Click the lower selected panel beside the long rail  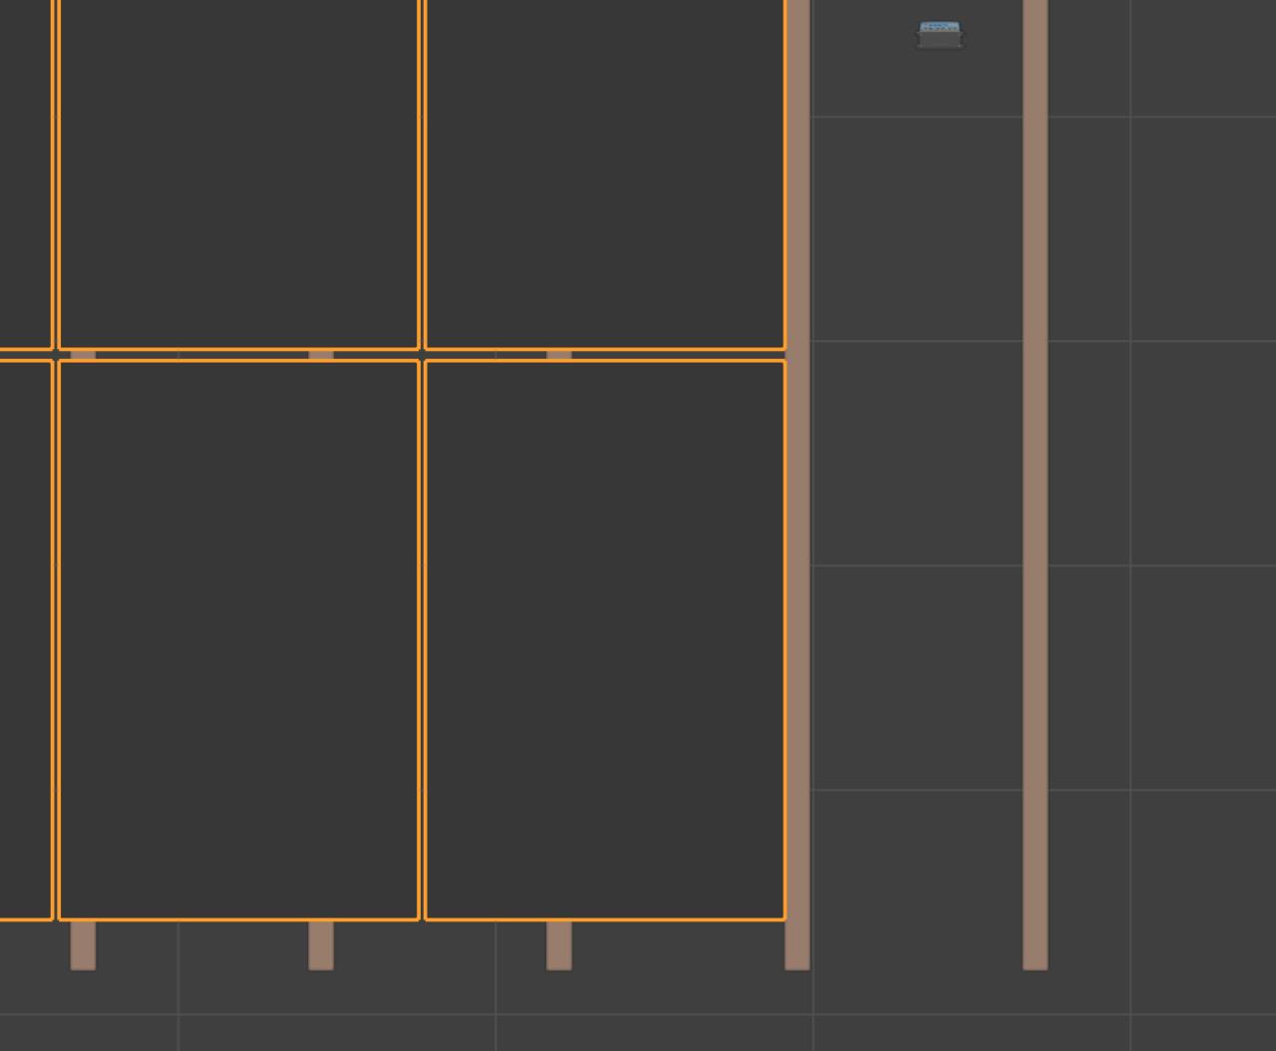click(604, 639)
